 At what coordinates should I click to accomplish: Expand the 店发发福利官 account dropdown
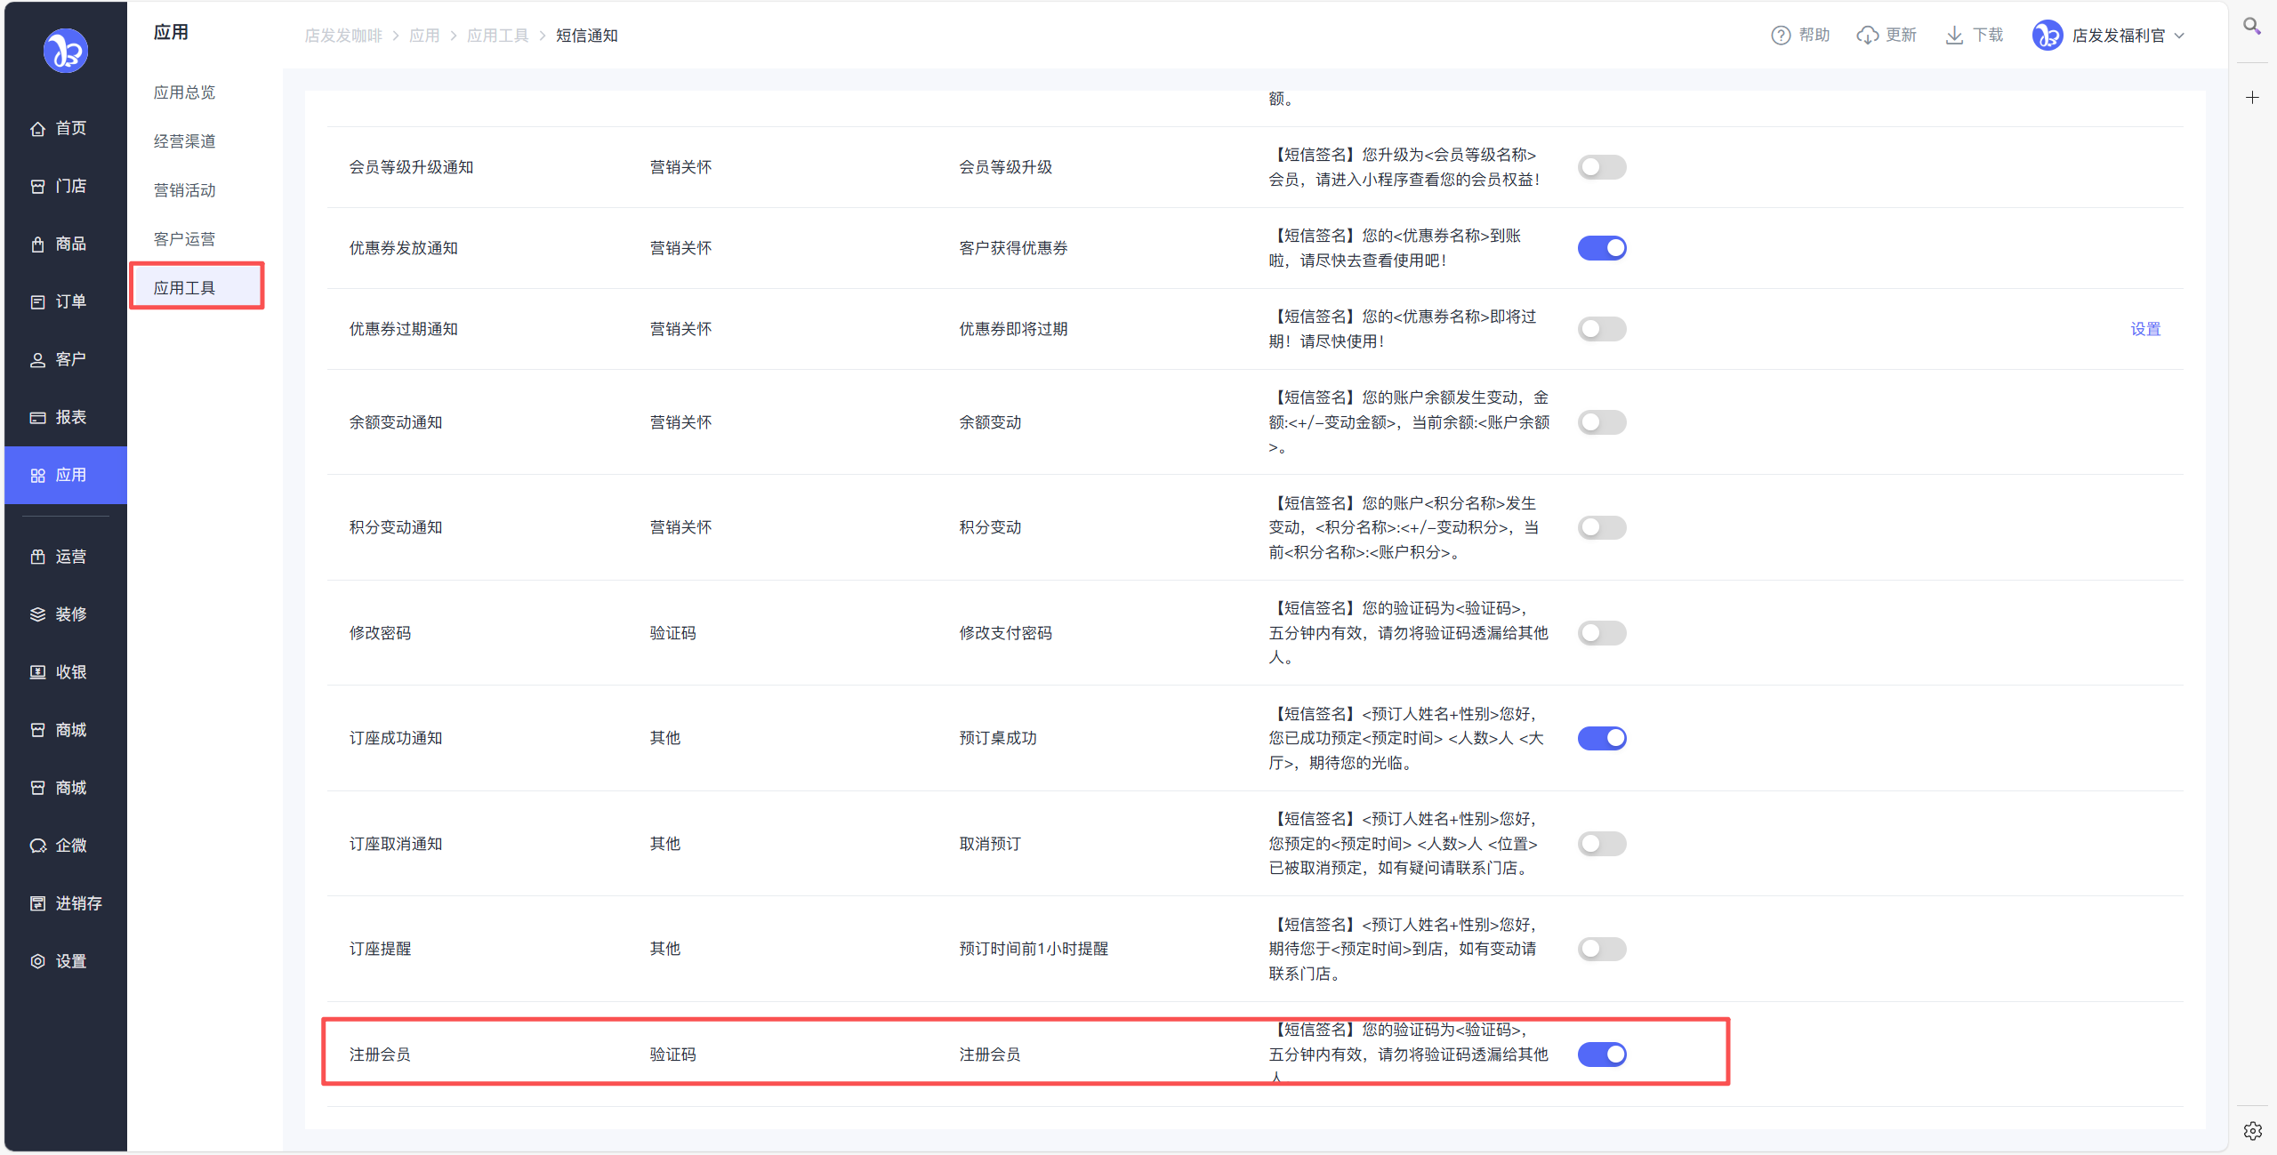(x=2178, y=36)
